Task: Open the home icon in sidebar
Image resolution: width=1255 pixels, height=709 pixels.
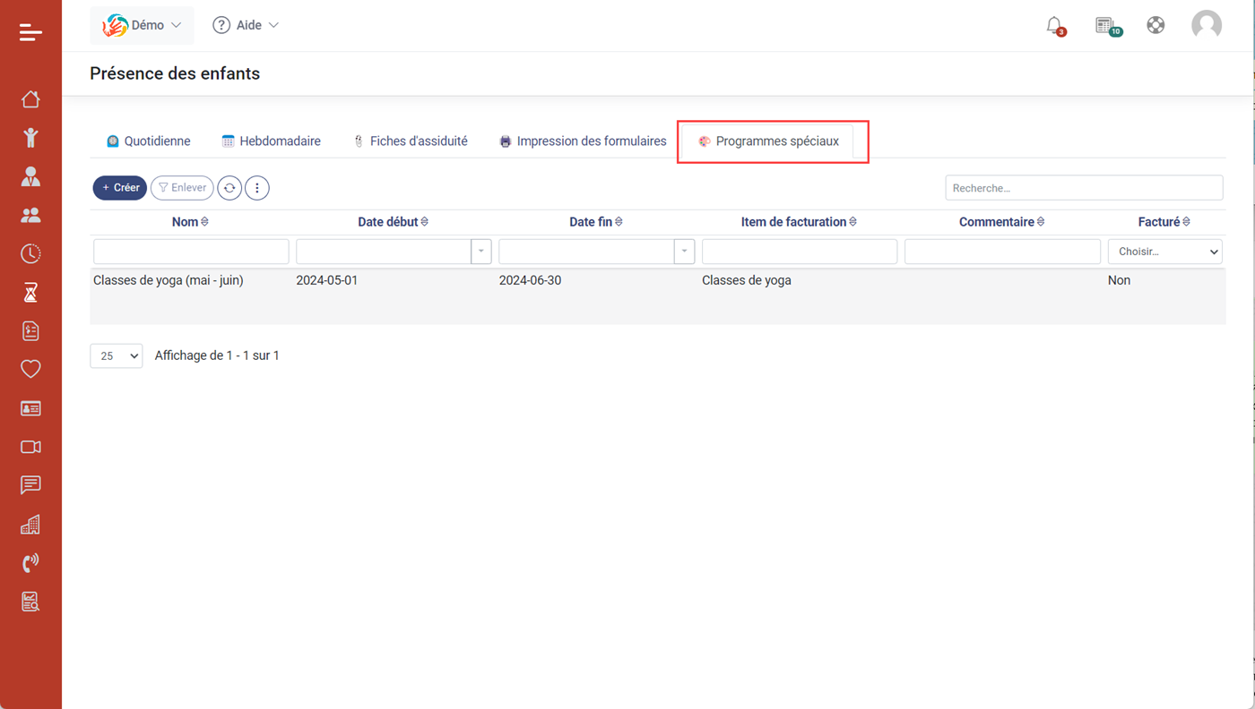Action: coord(30,99)
